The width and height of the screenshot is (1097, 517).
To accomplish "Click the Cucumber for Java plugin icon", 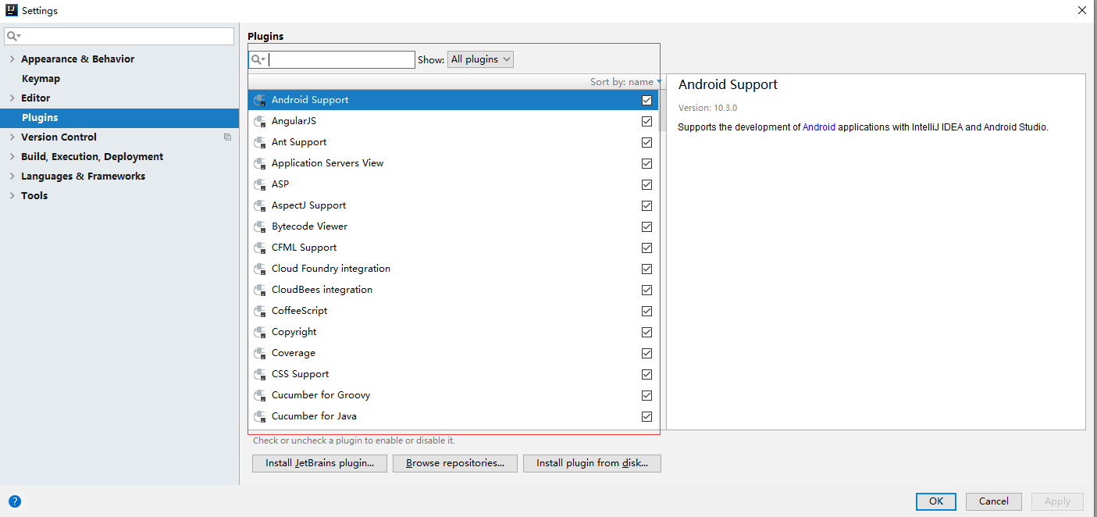I will (260, 415).
